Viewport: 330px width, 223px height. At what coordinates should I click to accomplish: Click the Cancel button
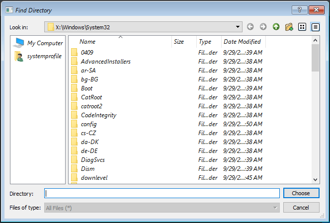[301, 208]
